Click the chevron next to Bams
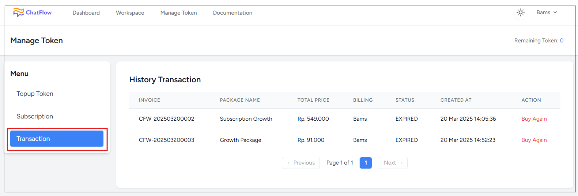 click(555, 12)
